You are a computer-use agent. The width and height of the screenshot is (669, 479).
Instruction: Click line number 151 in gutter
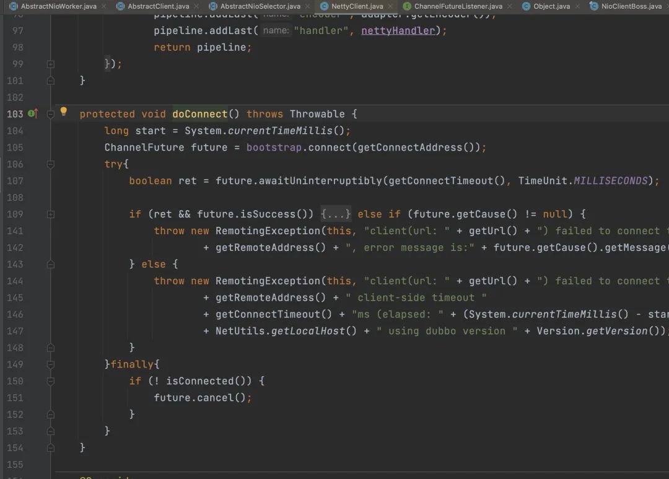(15, 398)
